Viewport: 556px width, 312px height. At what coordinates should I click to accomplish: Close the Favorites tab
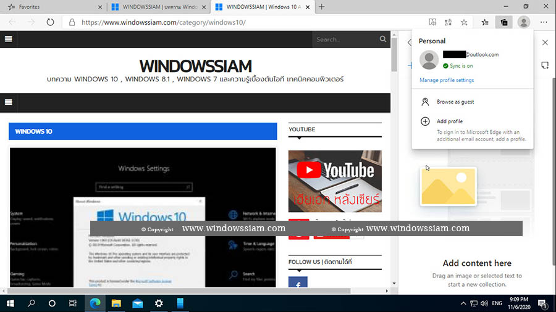pyautogui.click(x=100, y=7)
